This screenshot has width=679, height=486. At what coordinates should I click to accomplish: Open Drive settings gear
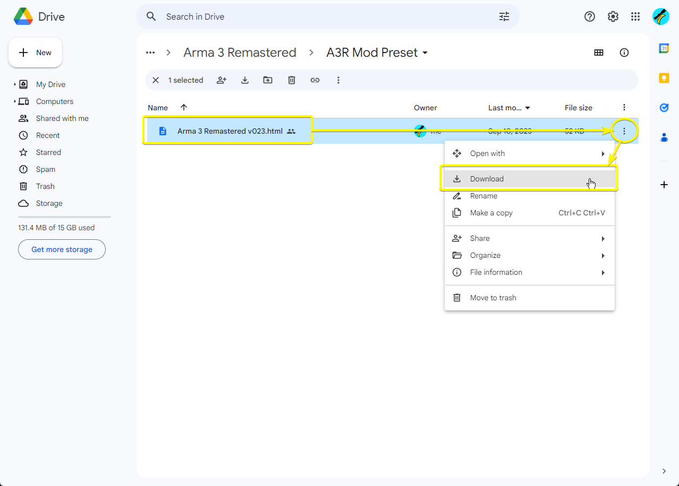point(613,16)
